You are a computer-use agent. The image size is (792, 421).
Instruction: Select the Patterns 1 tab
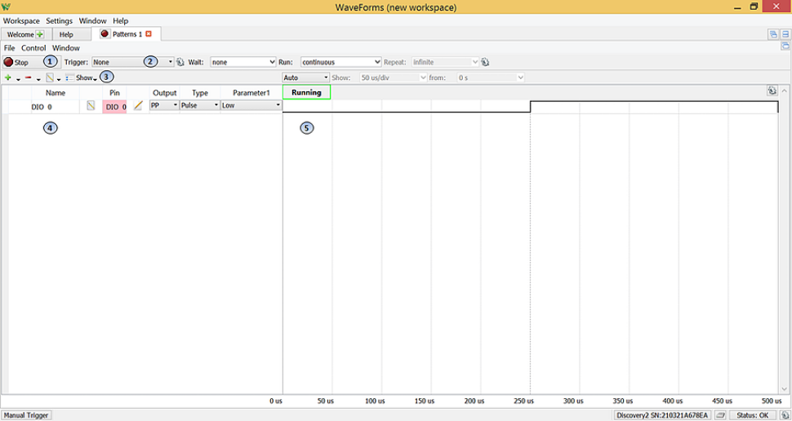(127, 34)
